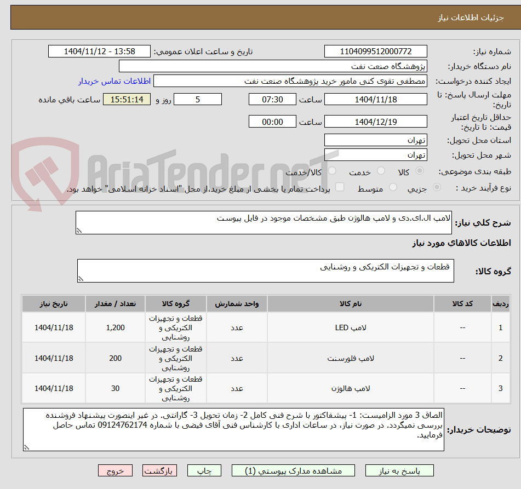Select the جزیی purchase type radio
This screenshot has height=489, width=521.
437,187
